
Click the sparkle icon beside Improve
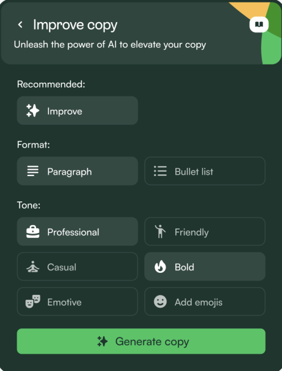pos(33,110)
